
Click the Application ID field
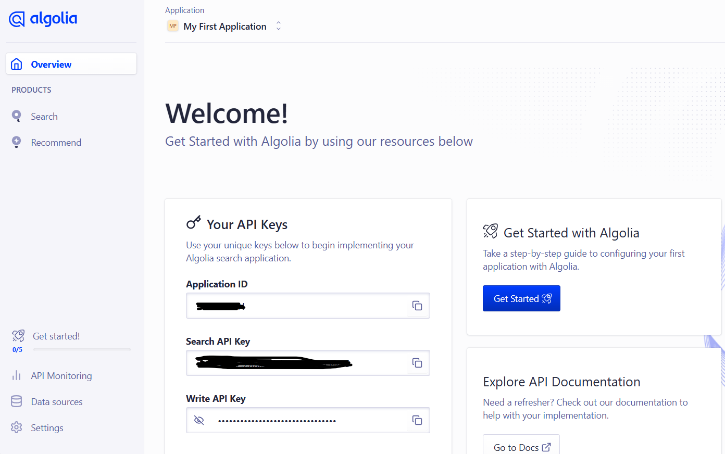[308, 306]
